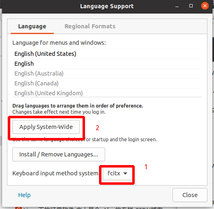Close the Language Support window via orange X
Image resolution: width=214 pixels, height=209 pixels.
205,6
